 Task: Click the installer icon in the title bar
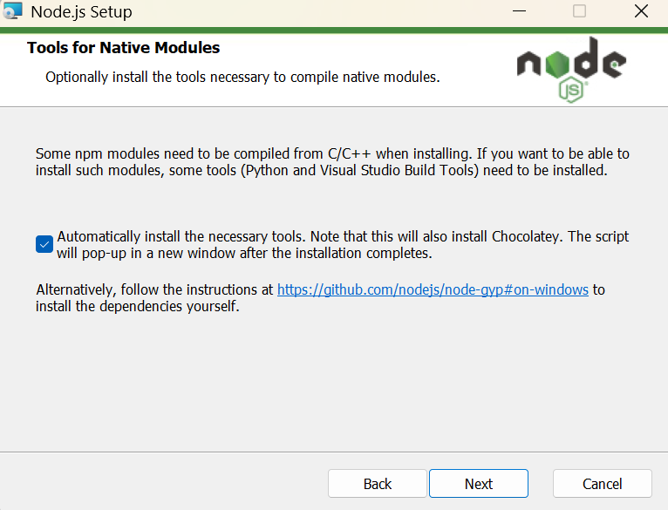[12, 11]
